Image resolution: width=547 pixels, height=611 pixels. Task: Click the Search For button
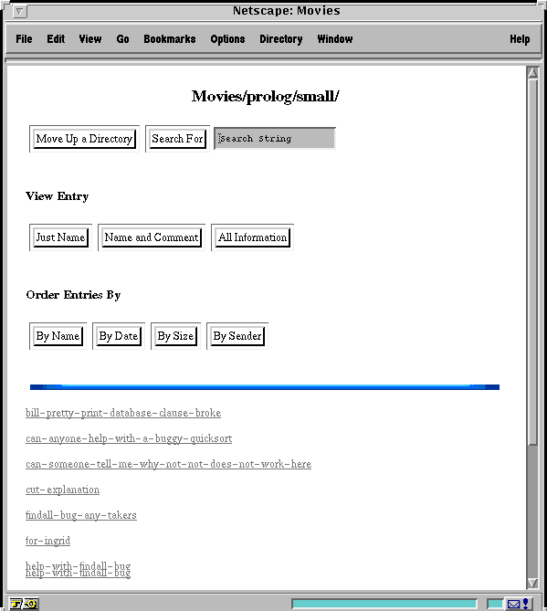point(178,139)
